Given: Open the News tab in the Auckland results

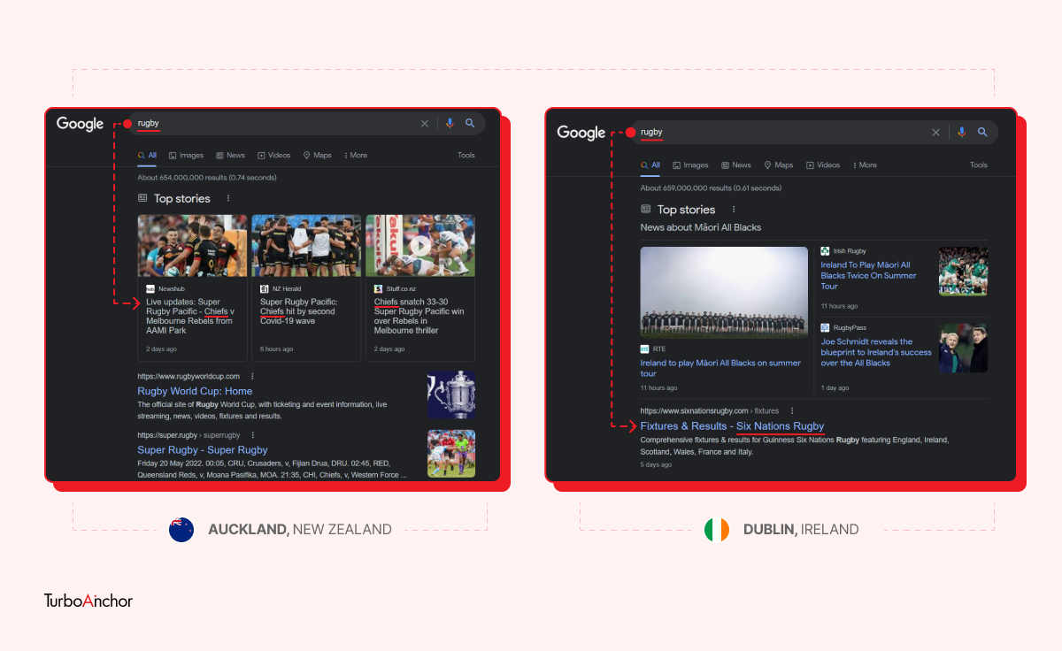Looking at the screenshot, I should [230, 156].
